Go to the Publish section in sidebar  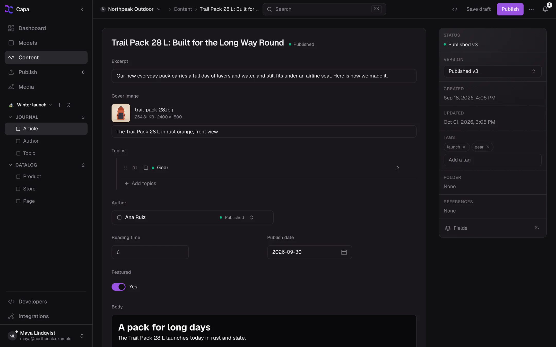[x=46, y=72]
